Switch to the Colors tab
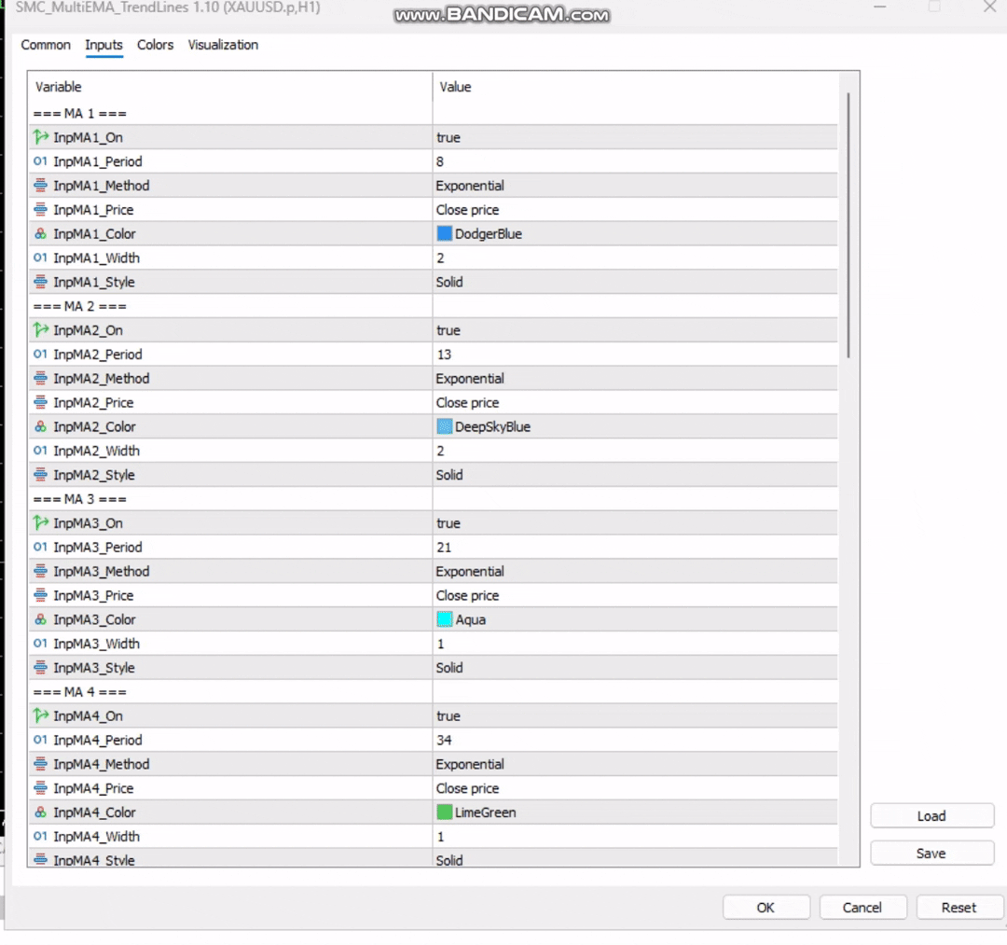1007x945 pixels. [x=156, y=45]
